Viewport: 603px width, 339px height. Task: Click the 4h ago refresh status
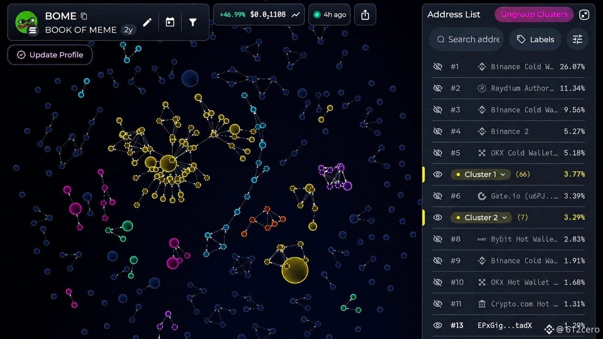point(329,14)
